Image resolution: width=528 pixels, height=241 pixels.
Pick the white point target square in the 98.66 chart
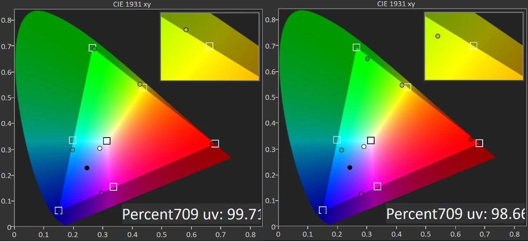click(371, 140)
